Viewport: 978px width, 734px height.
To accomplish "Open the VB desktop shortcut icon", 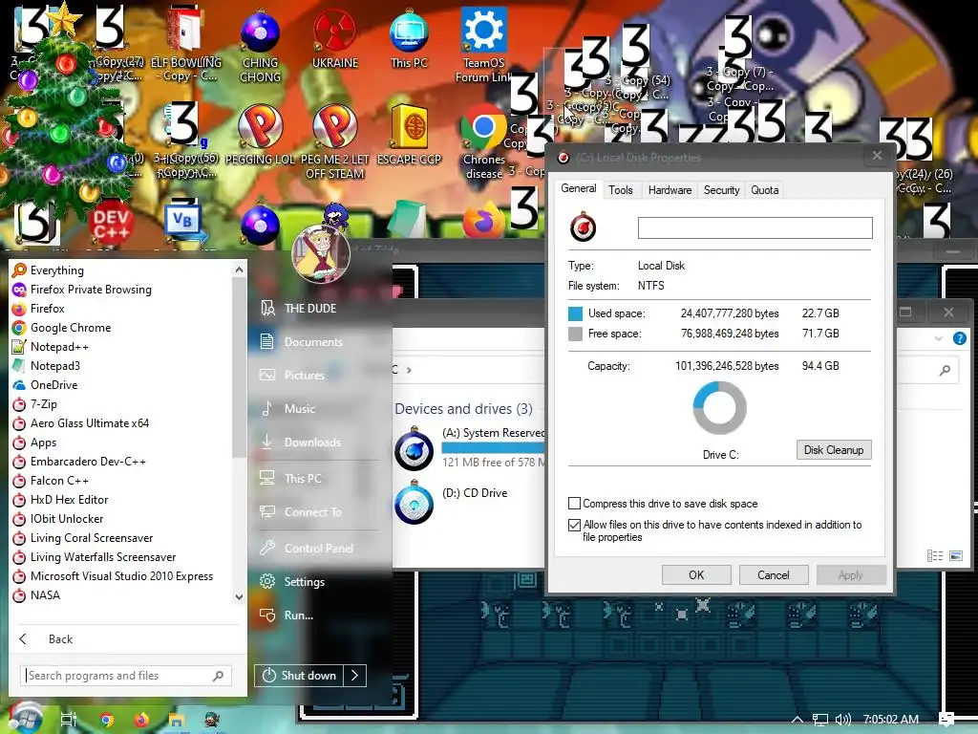I will click(184, 223).
